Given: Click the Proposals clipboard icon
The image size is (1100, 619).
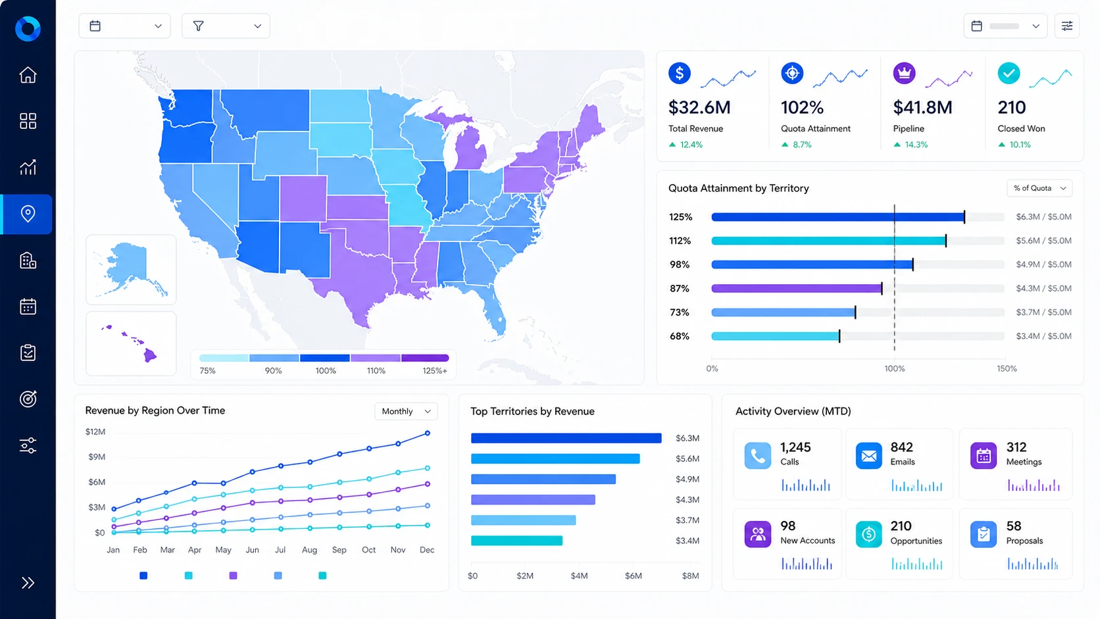Looking at the screenshot, I should [984, 534].
